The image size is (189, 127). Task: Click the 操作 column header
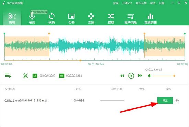point(168,89)
